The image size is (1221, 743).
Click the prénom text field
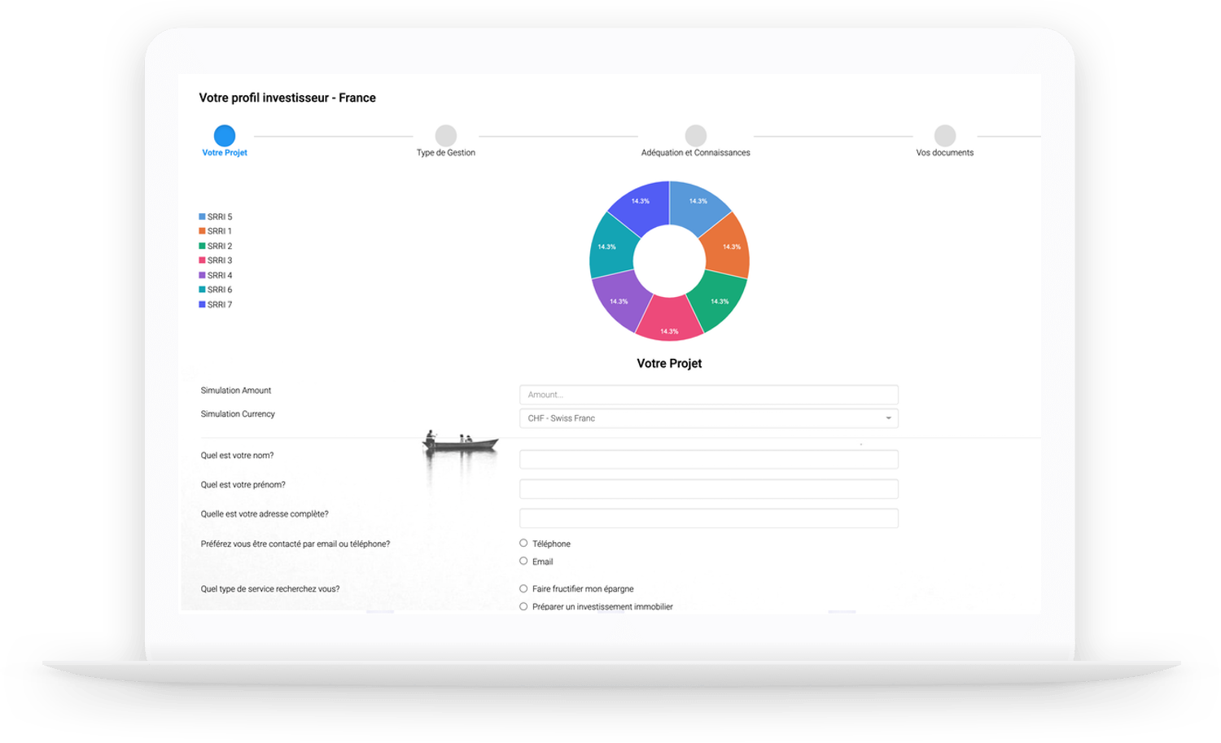coord(708,489)
